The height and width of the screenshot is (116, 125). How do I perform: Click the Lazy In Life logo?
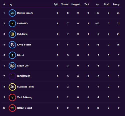click(12, 66)
